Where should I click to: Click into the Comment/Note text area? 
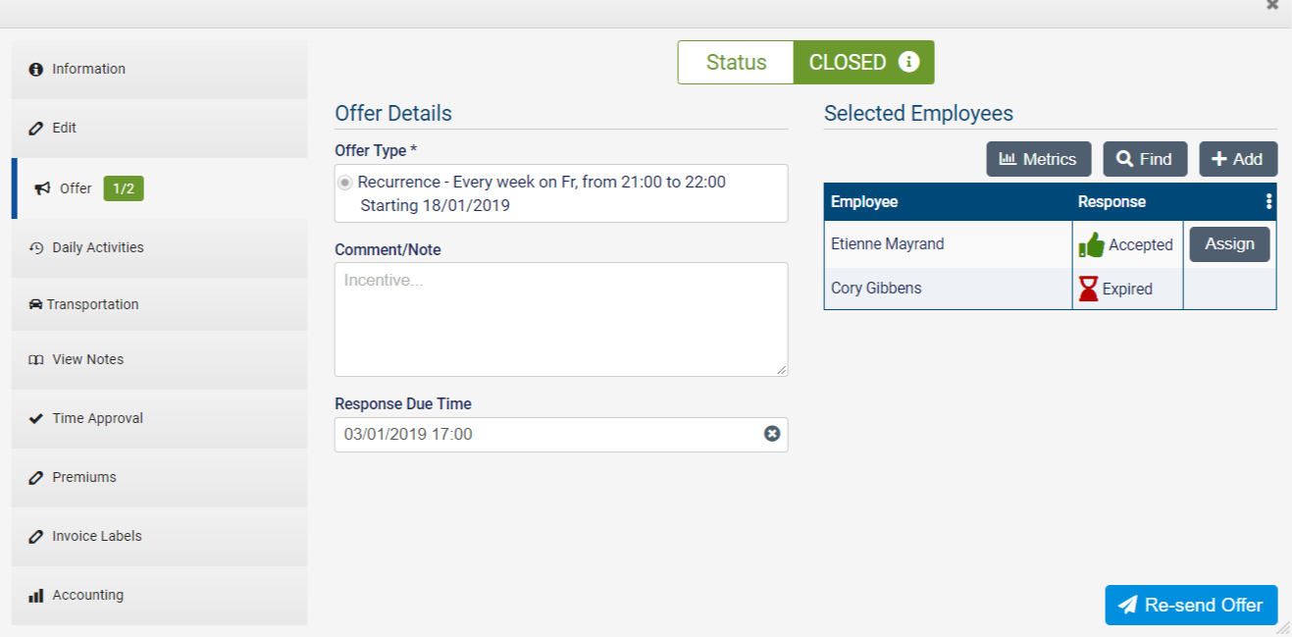coord(560,319)
